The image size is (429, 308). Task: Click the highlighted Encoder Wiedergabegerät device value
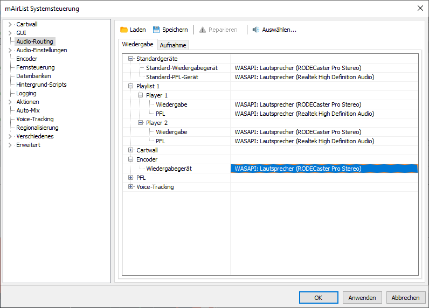pos(324,169)
